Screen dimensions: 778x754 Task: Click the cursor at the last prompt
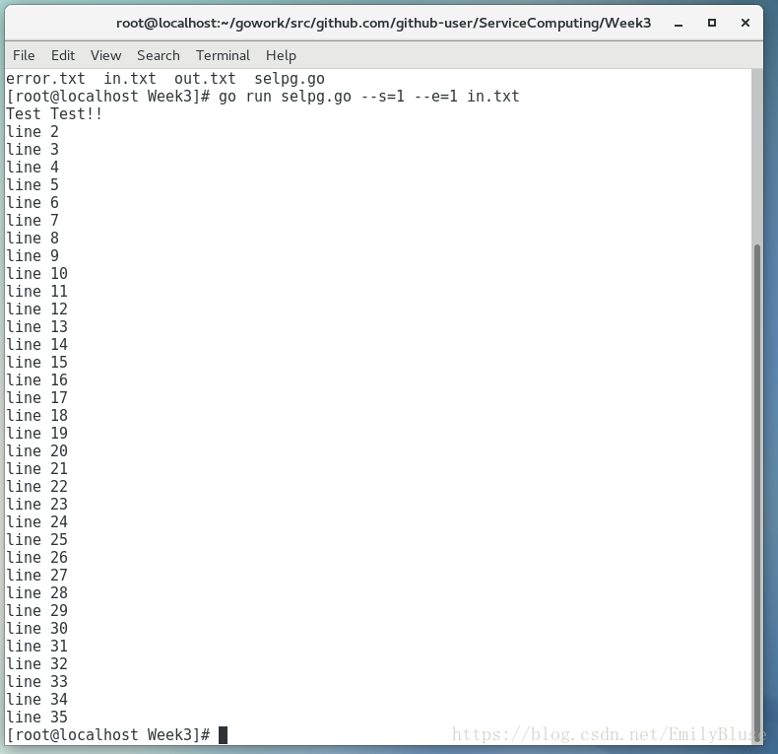click(223, 735)
